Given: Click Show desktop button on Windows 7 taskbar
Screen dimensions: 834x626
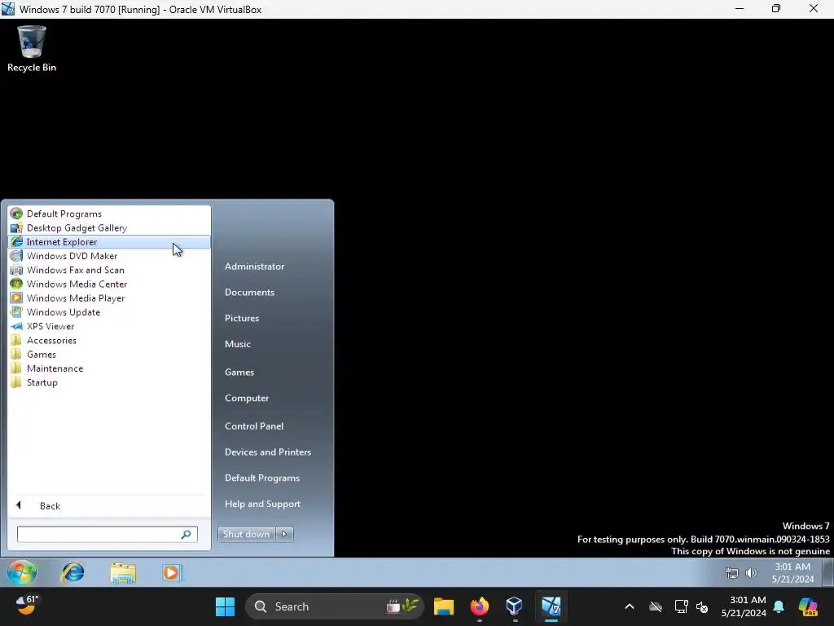Looking at the screenshot, I should [827, 573].
